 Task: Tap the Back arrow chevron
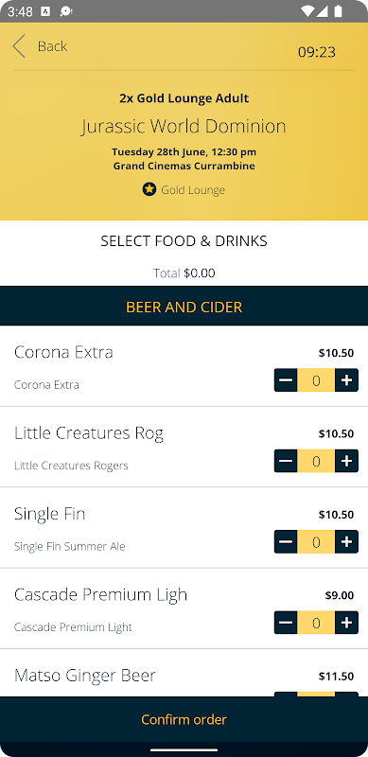pyautogui.click(x=19, y=46)
